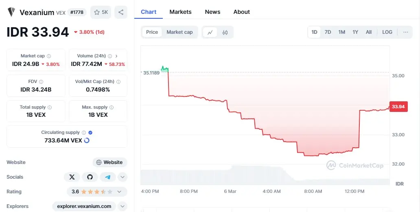Select the Price chart toggle

152,32
